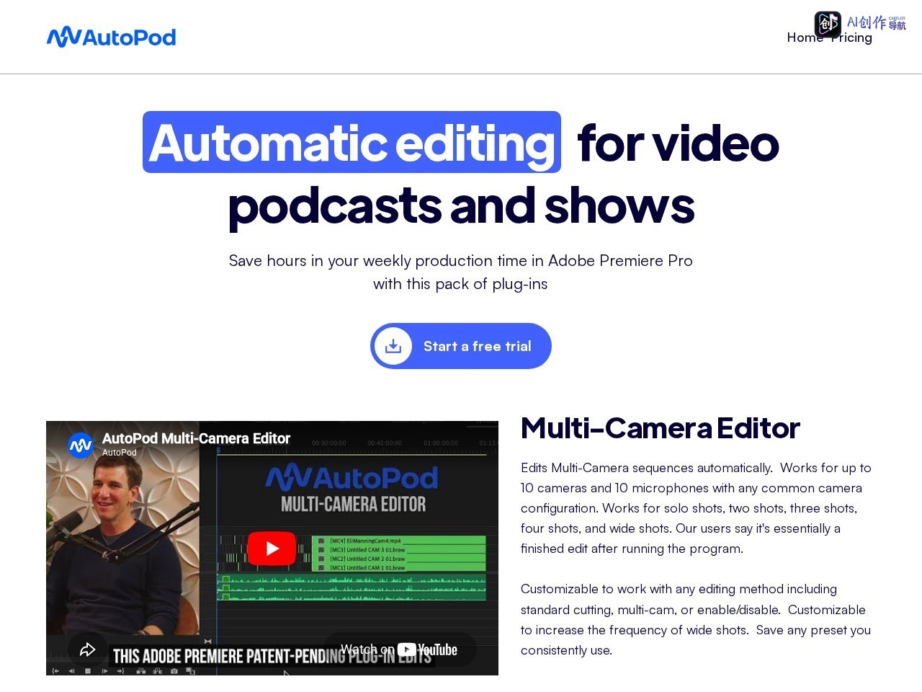Click the AutoPod channel avatar in video

coord(81,445)
